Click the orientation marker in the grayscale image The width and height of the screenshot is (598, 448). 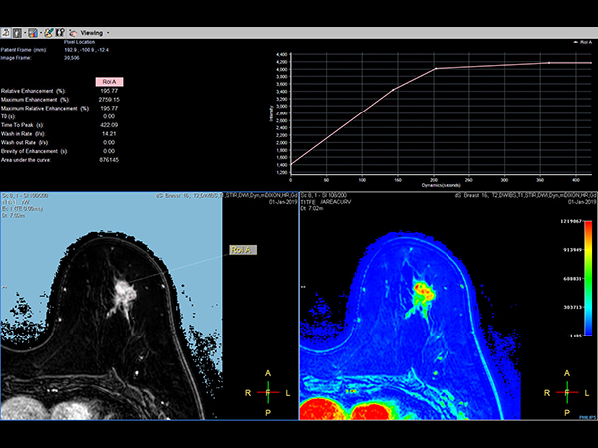point(269,392)
